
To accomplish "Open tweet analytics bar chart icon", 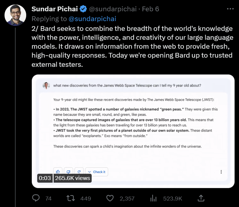I will [153, 198].
